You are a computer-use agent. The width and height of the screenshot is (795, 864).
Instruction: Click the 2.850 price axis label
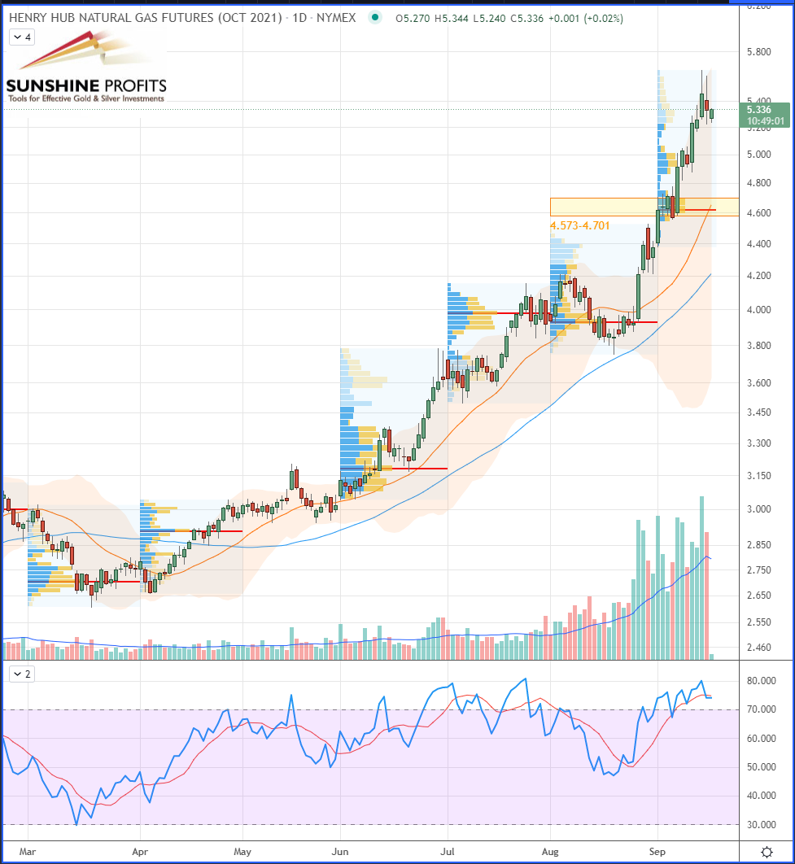(758, 544)
